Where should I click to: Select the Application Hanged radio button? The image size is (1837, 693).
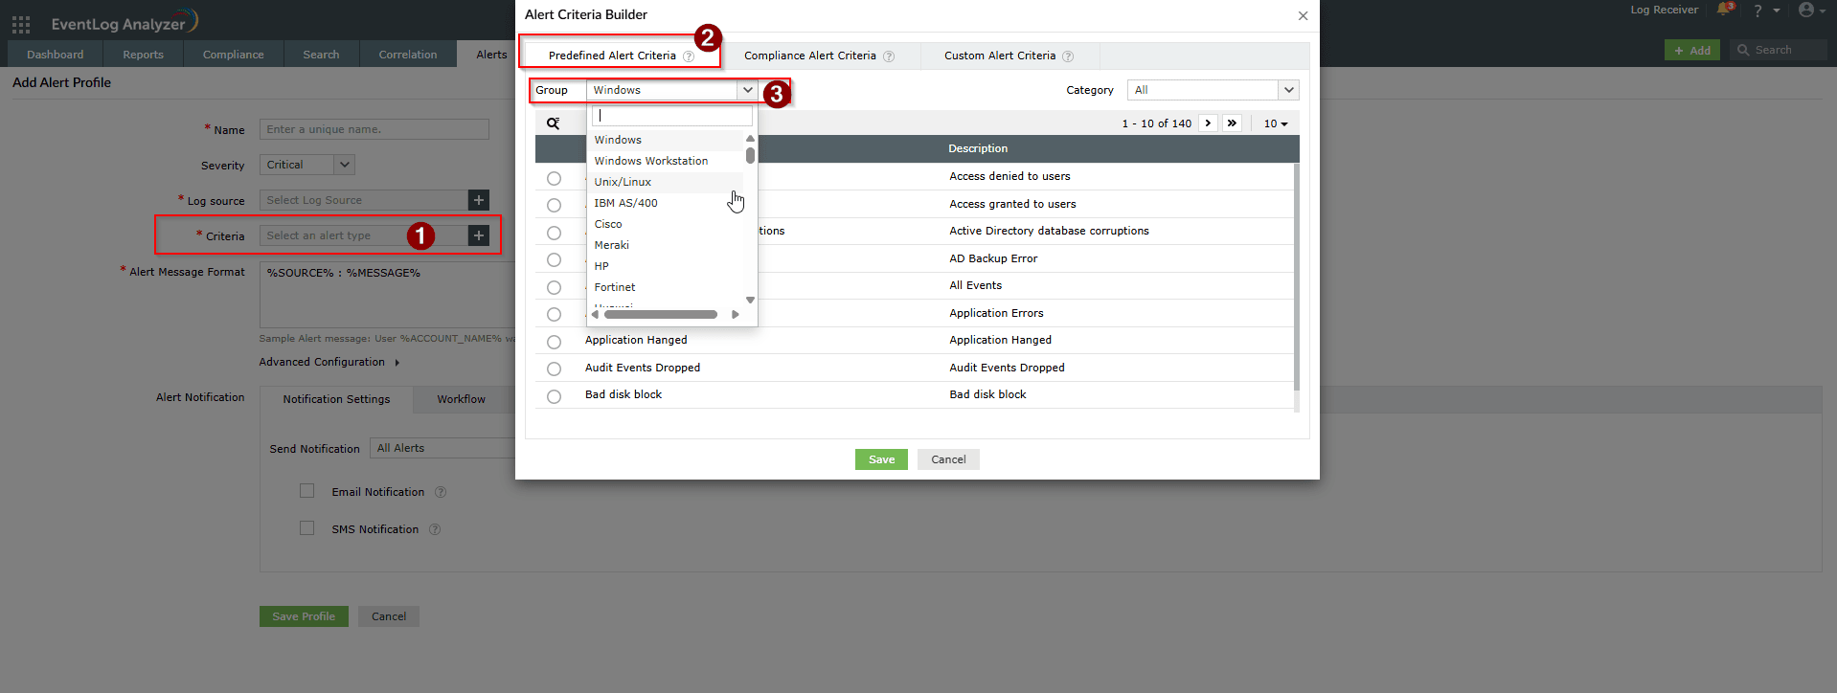(554, 342)
